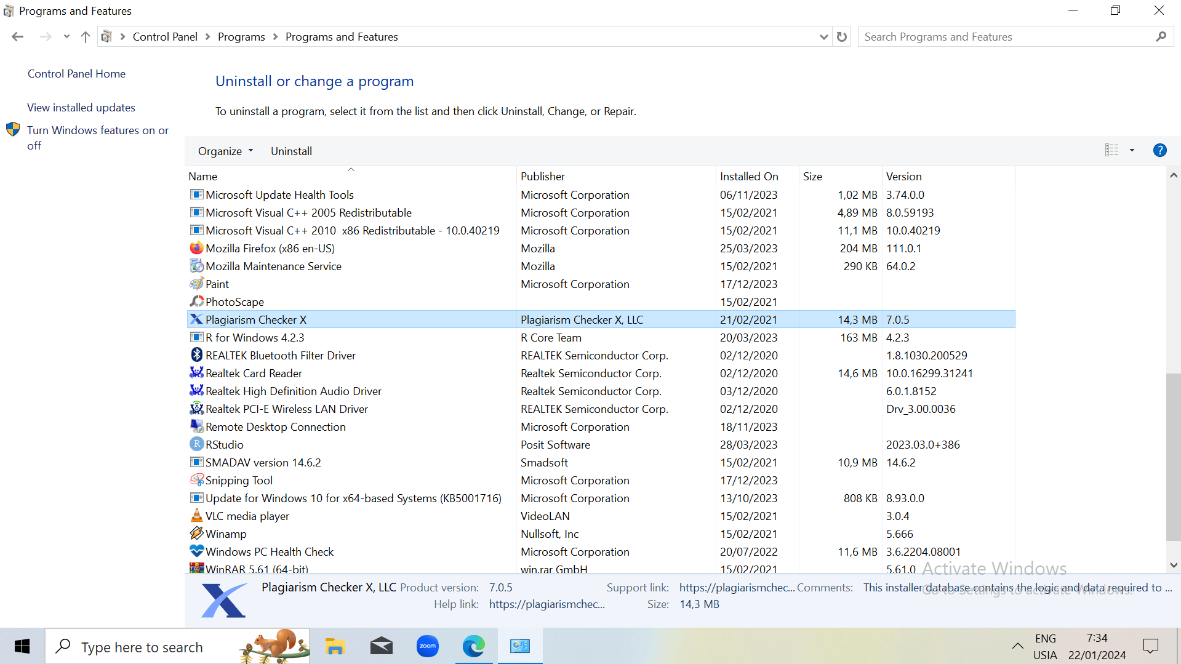
Task: Click the Control Panel breadcrumb
Action: point(165,37)
